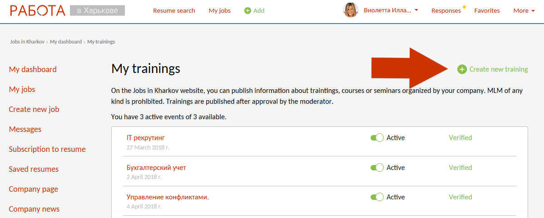Screen dimensions: 544x218
Task: Open Subscription to resume sidebar link
Action: click(47, 149)
